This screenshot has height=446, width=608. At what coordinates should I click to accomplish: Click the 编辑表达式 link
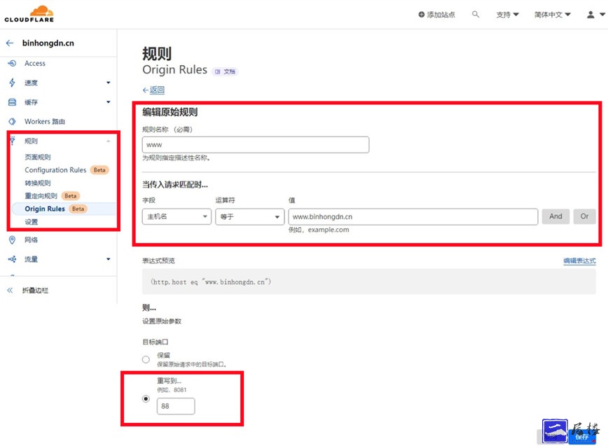point(579,260)
